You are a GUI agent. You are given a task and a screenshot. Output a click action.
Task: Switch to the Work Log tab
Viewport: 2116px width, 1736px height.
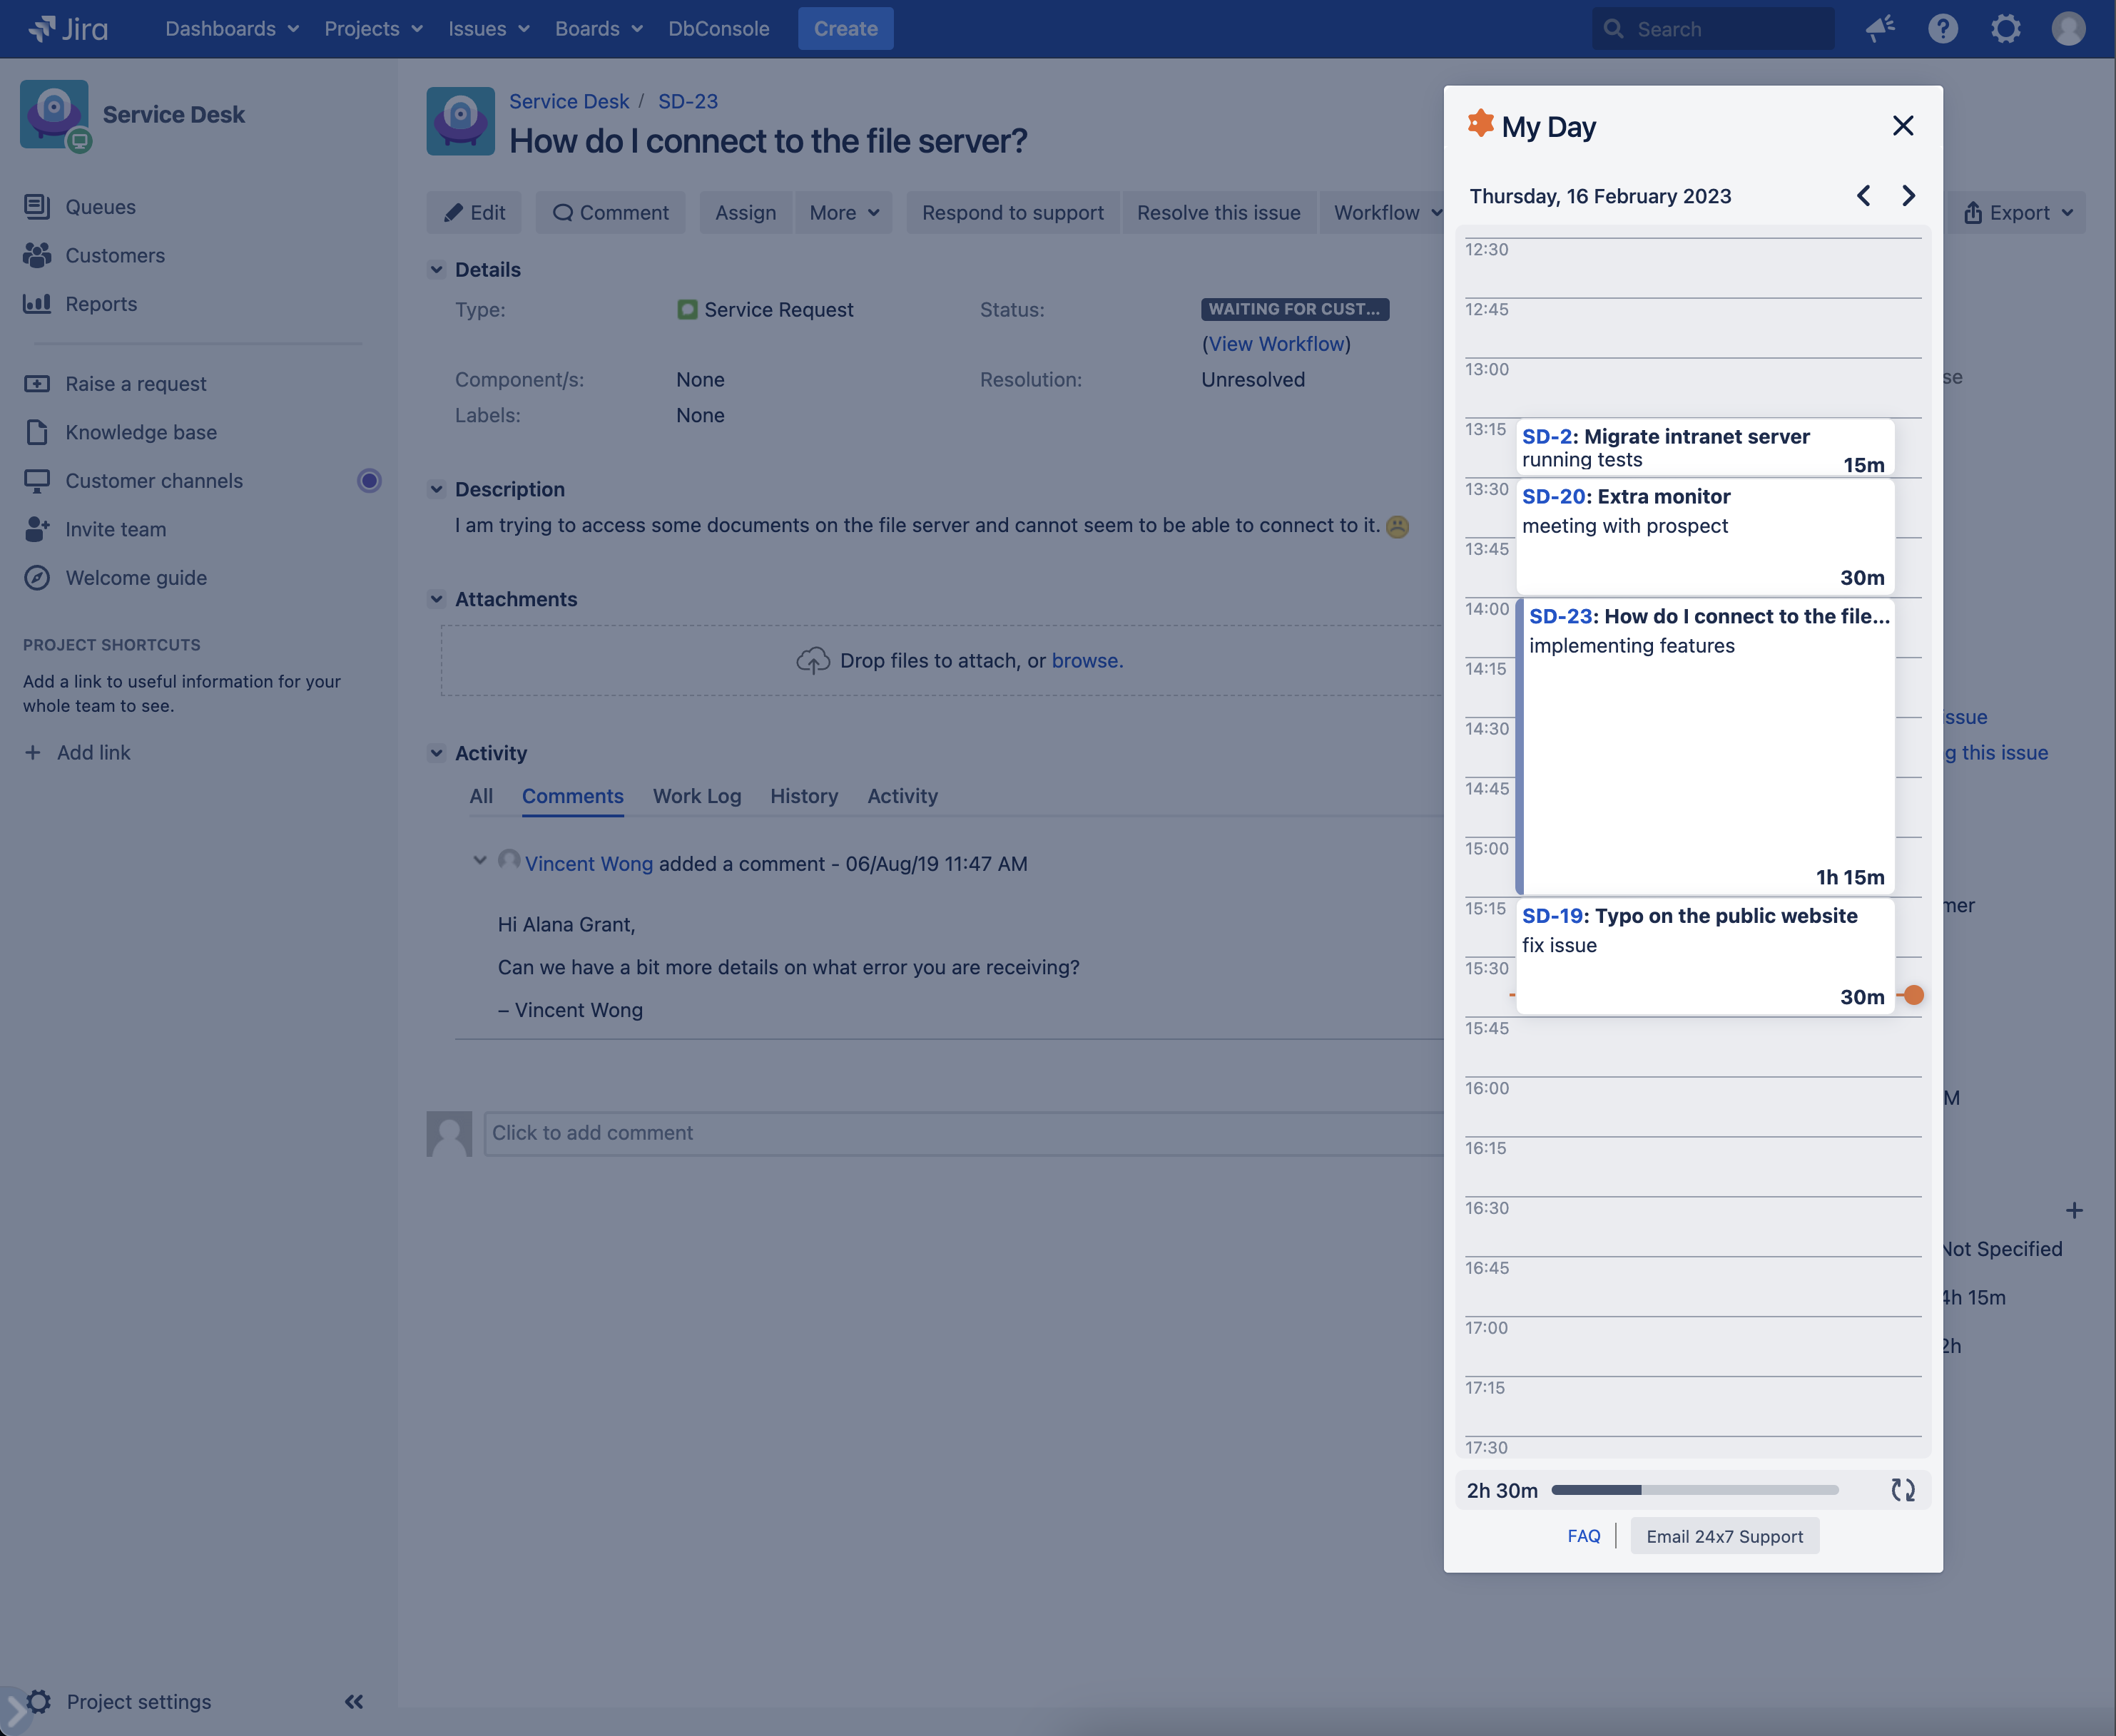coord(696,796)
